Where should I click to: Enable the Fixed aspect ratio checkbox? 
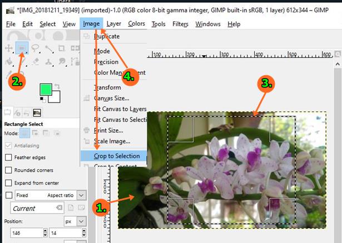(9, 195)
